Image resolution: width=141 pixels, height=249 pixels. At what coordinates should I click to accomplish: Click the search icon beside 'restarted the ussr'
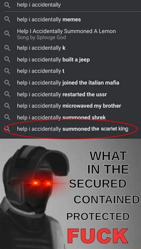[x=7, y=95]
